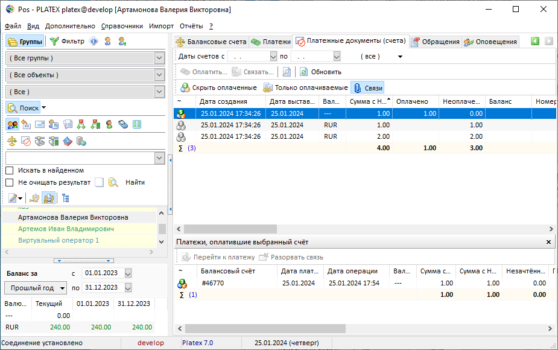Open the Отчёты menu
The height and width of the screenshot is (350, 558).
click(191, 26)
